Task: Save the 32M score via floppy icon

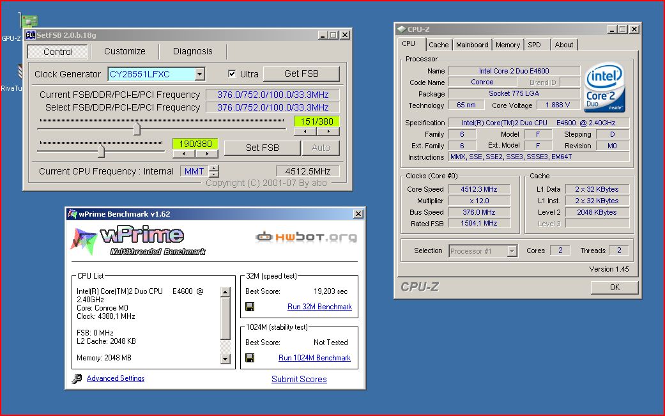Action: [250, 307]
